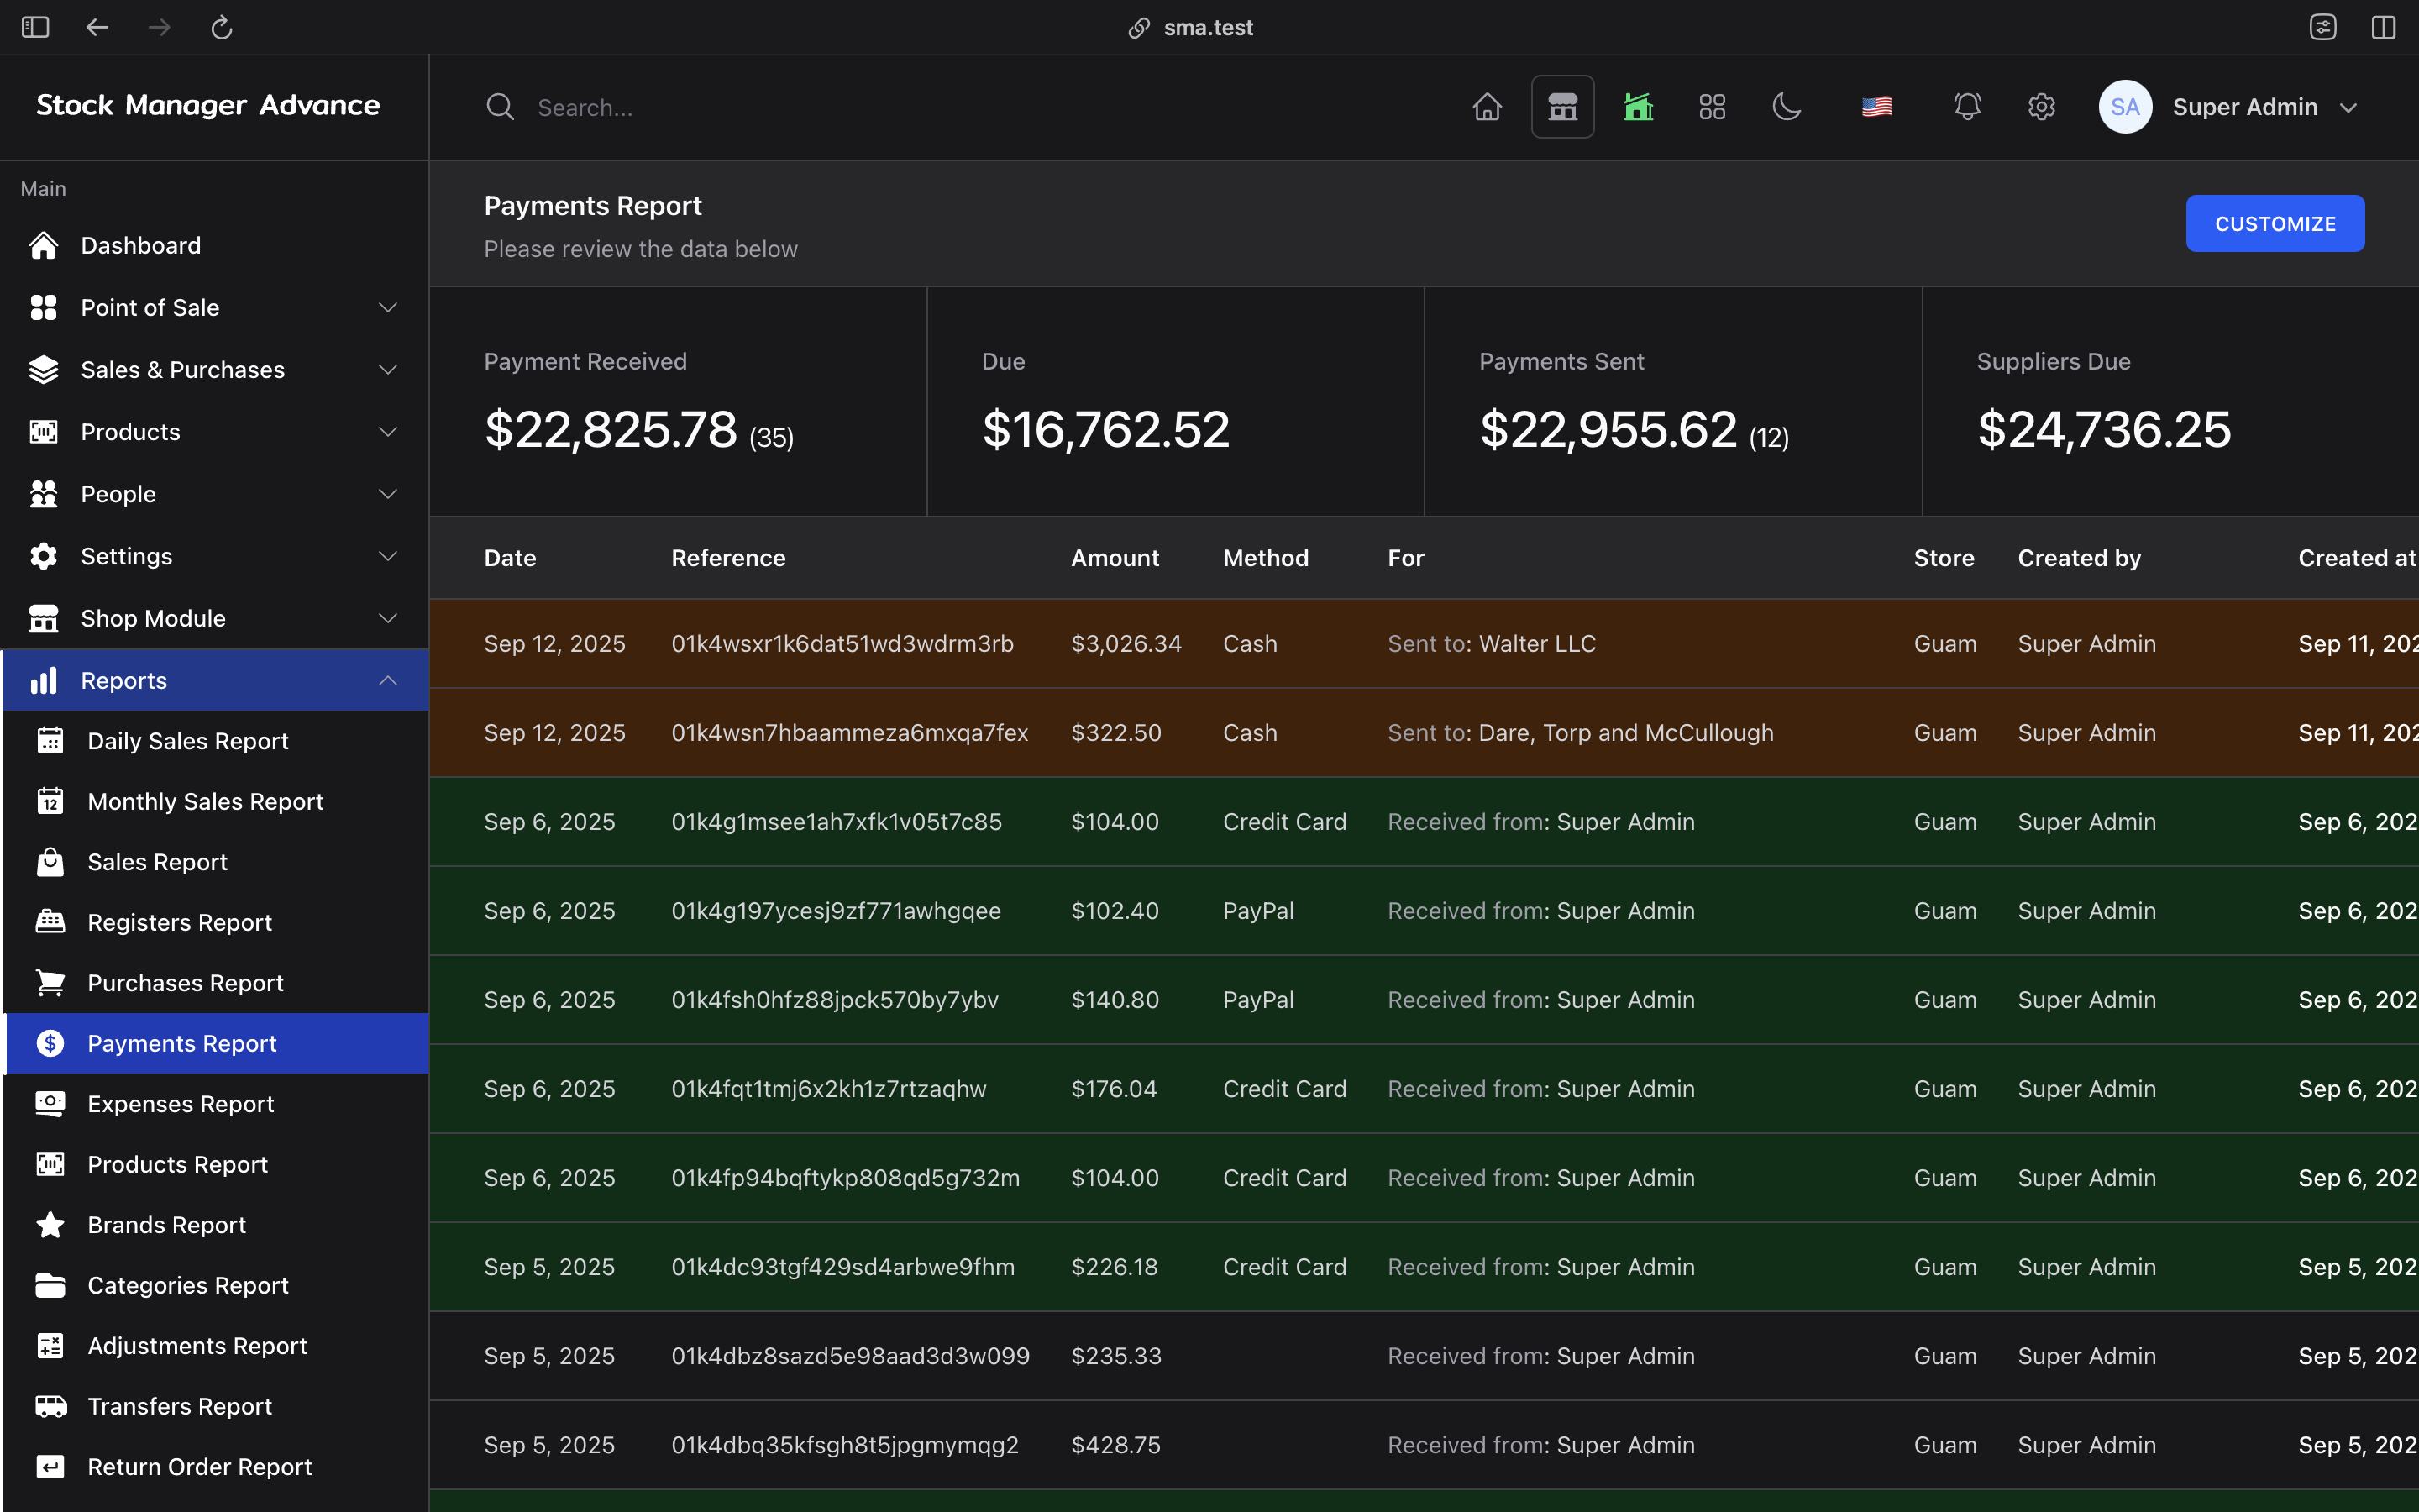The image size is (2419, 1512).
Task: Open the settings gear in the header
Action: click(x=2041, y=107)
